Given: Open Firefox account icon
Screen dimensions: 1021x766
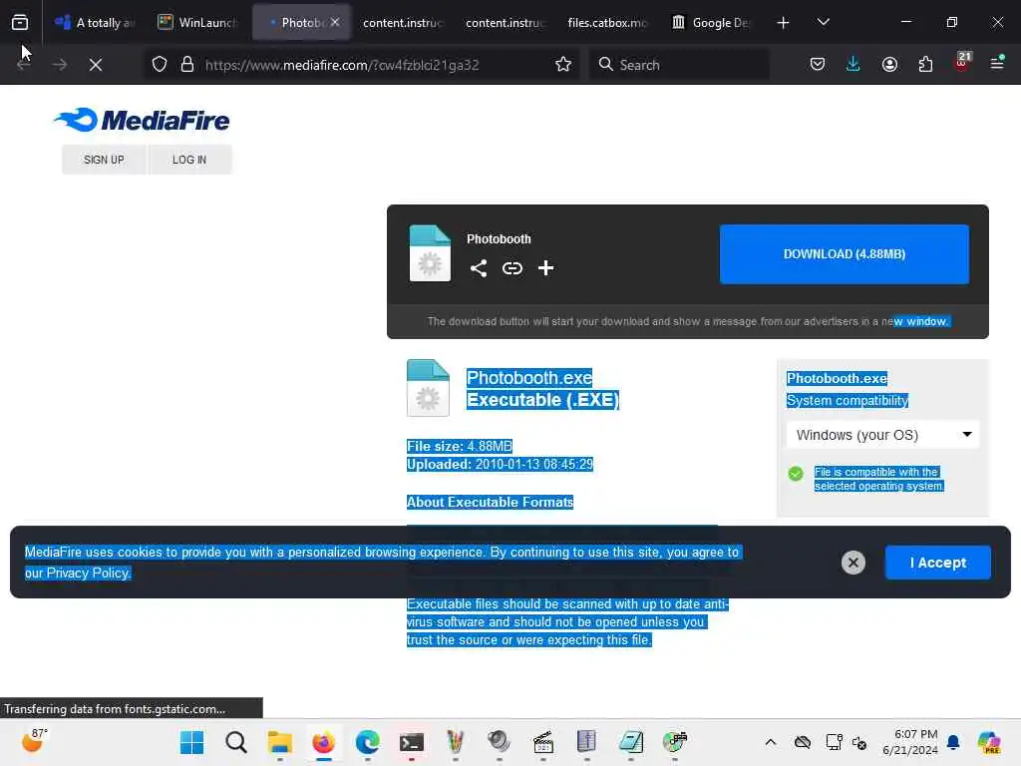Looking at the screenshot, I should click(x=889, y=65).
